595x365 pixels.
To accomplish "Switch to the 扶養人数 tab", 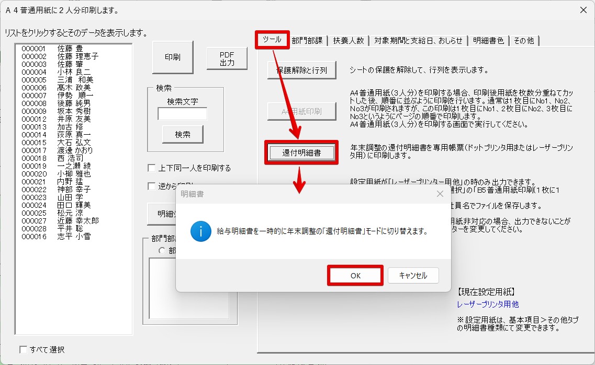I will click(x=349, y=41).
